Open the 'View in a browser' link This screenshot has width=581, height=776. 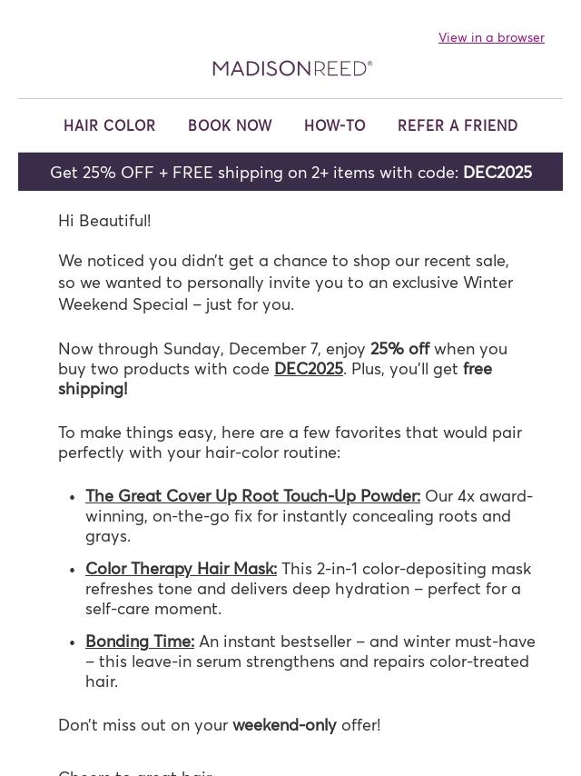point(491,37)
